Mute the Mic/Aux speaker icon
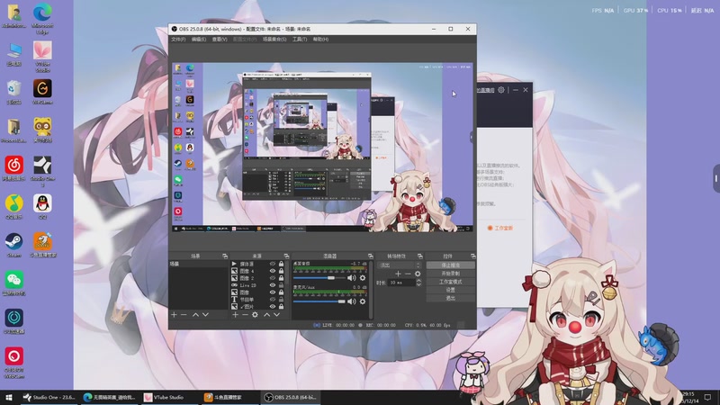 point(351,301)
